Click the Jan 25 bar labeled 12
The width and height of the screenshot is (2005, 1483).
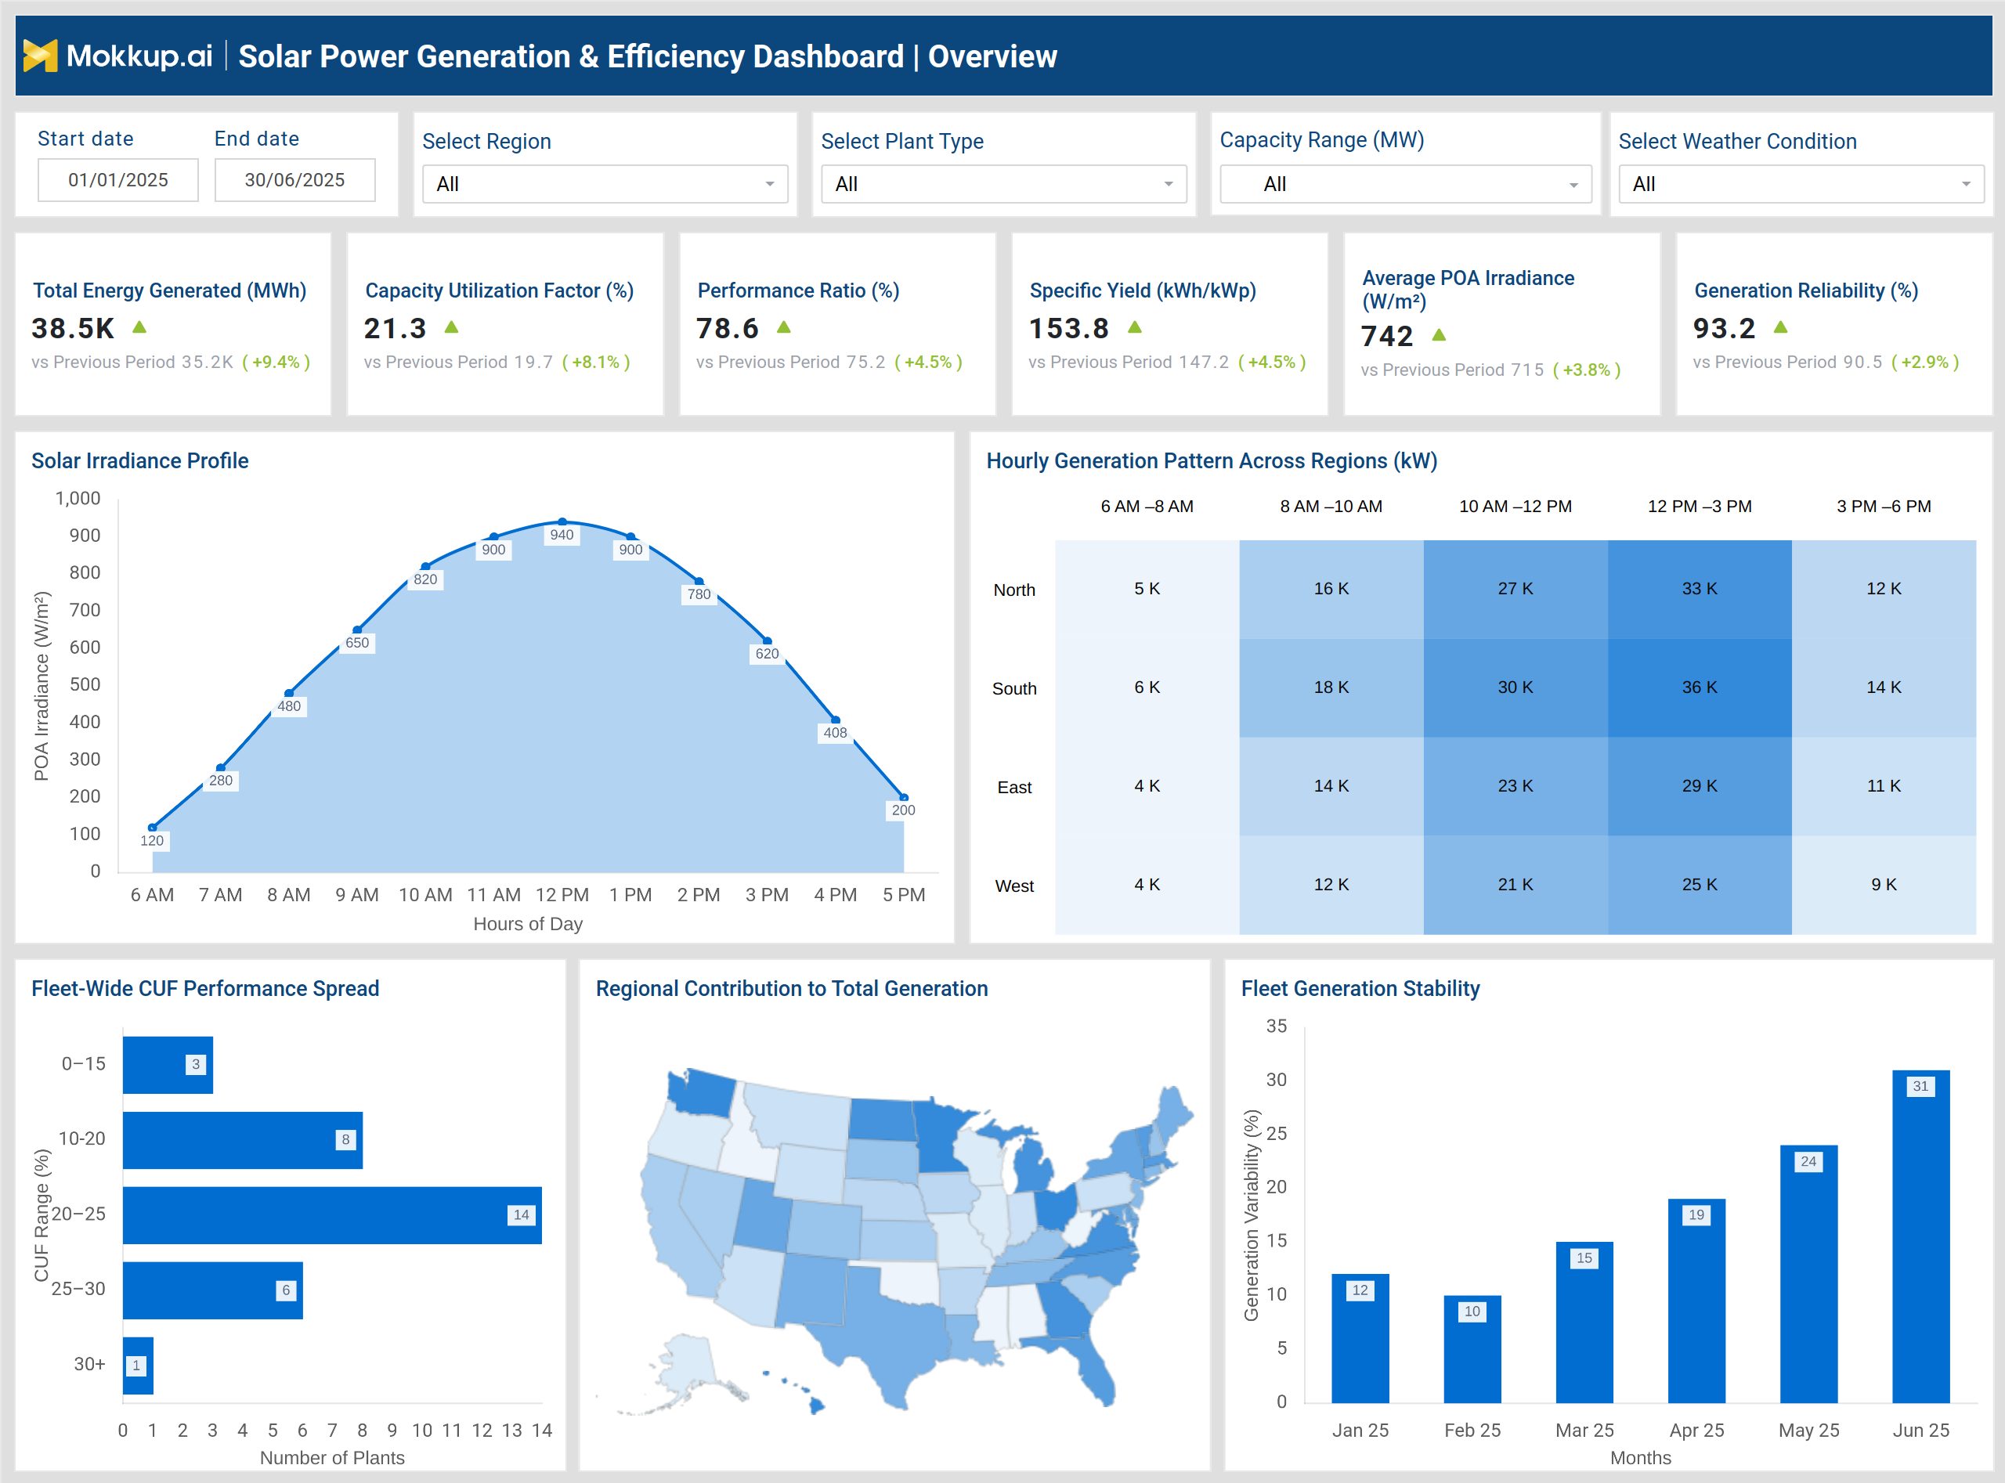click(1360, 1338)
